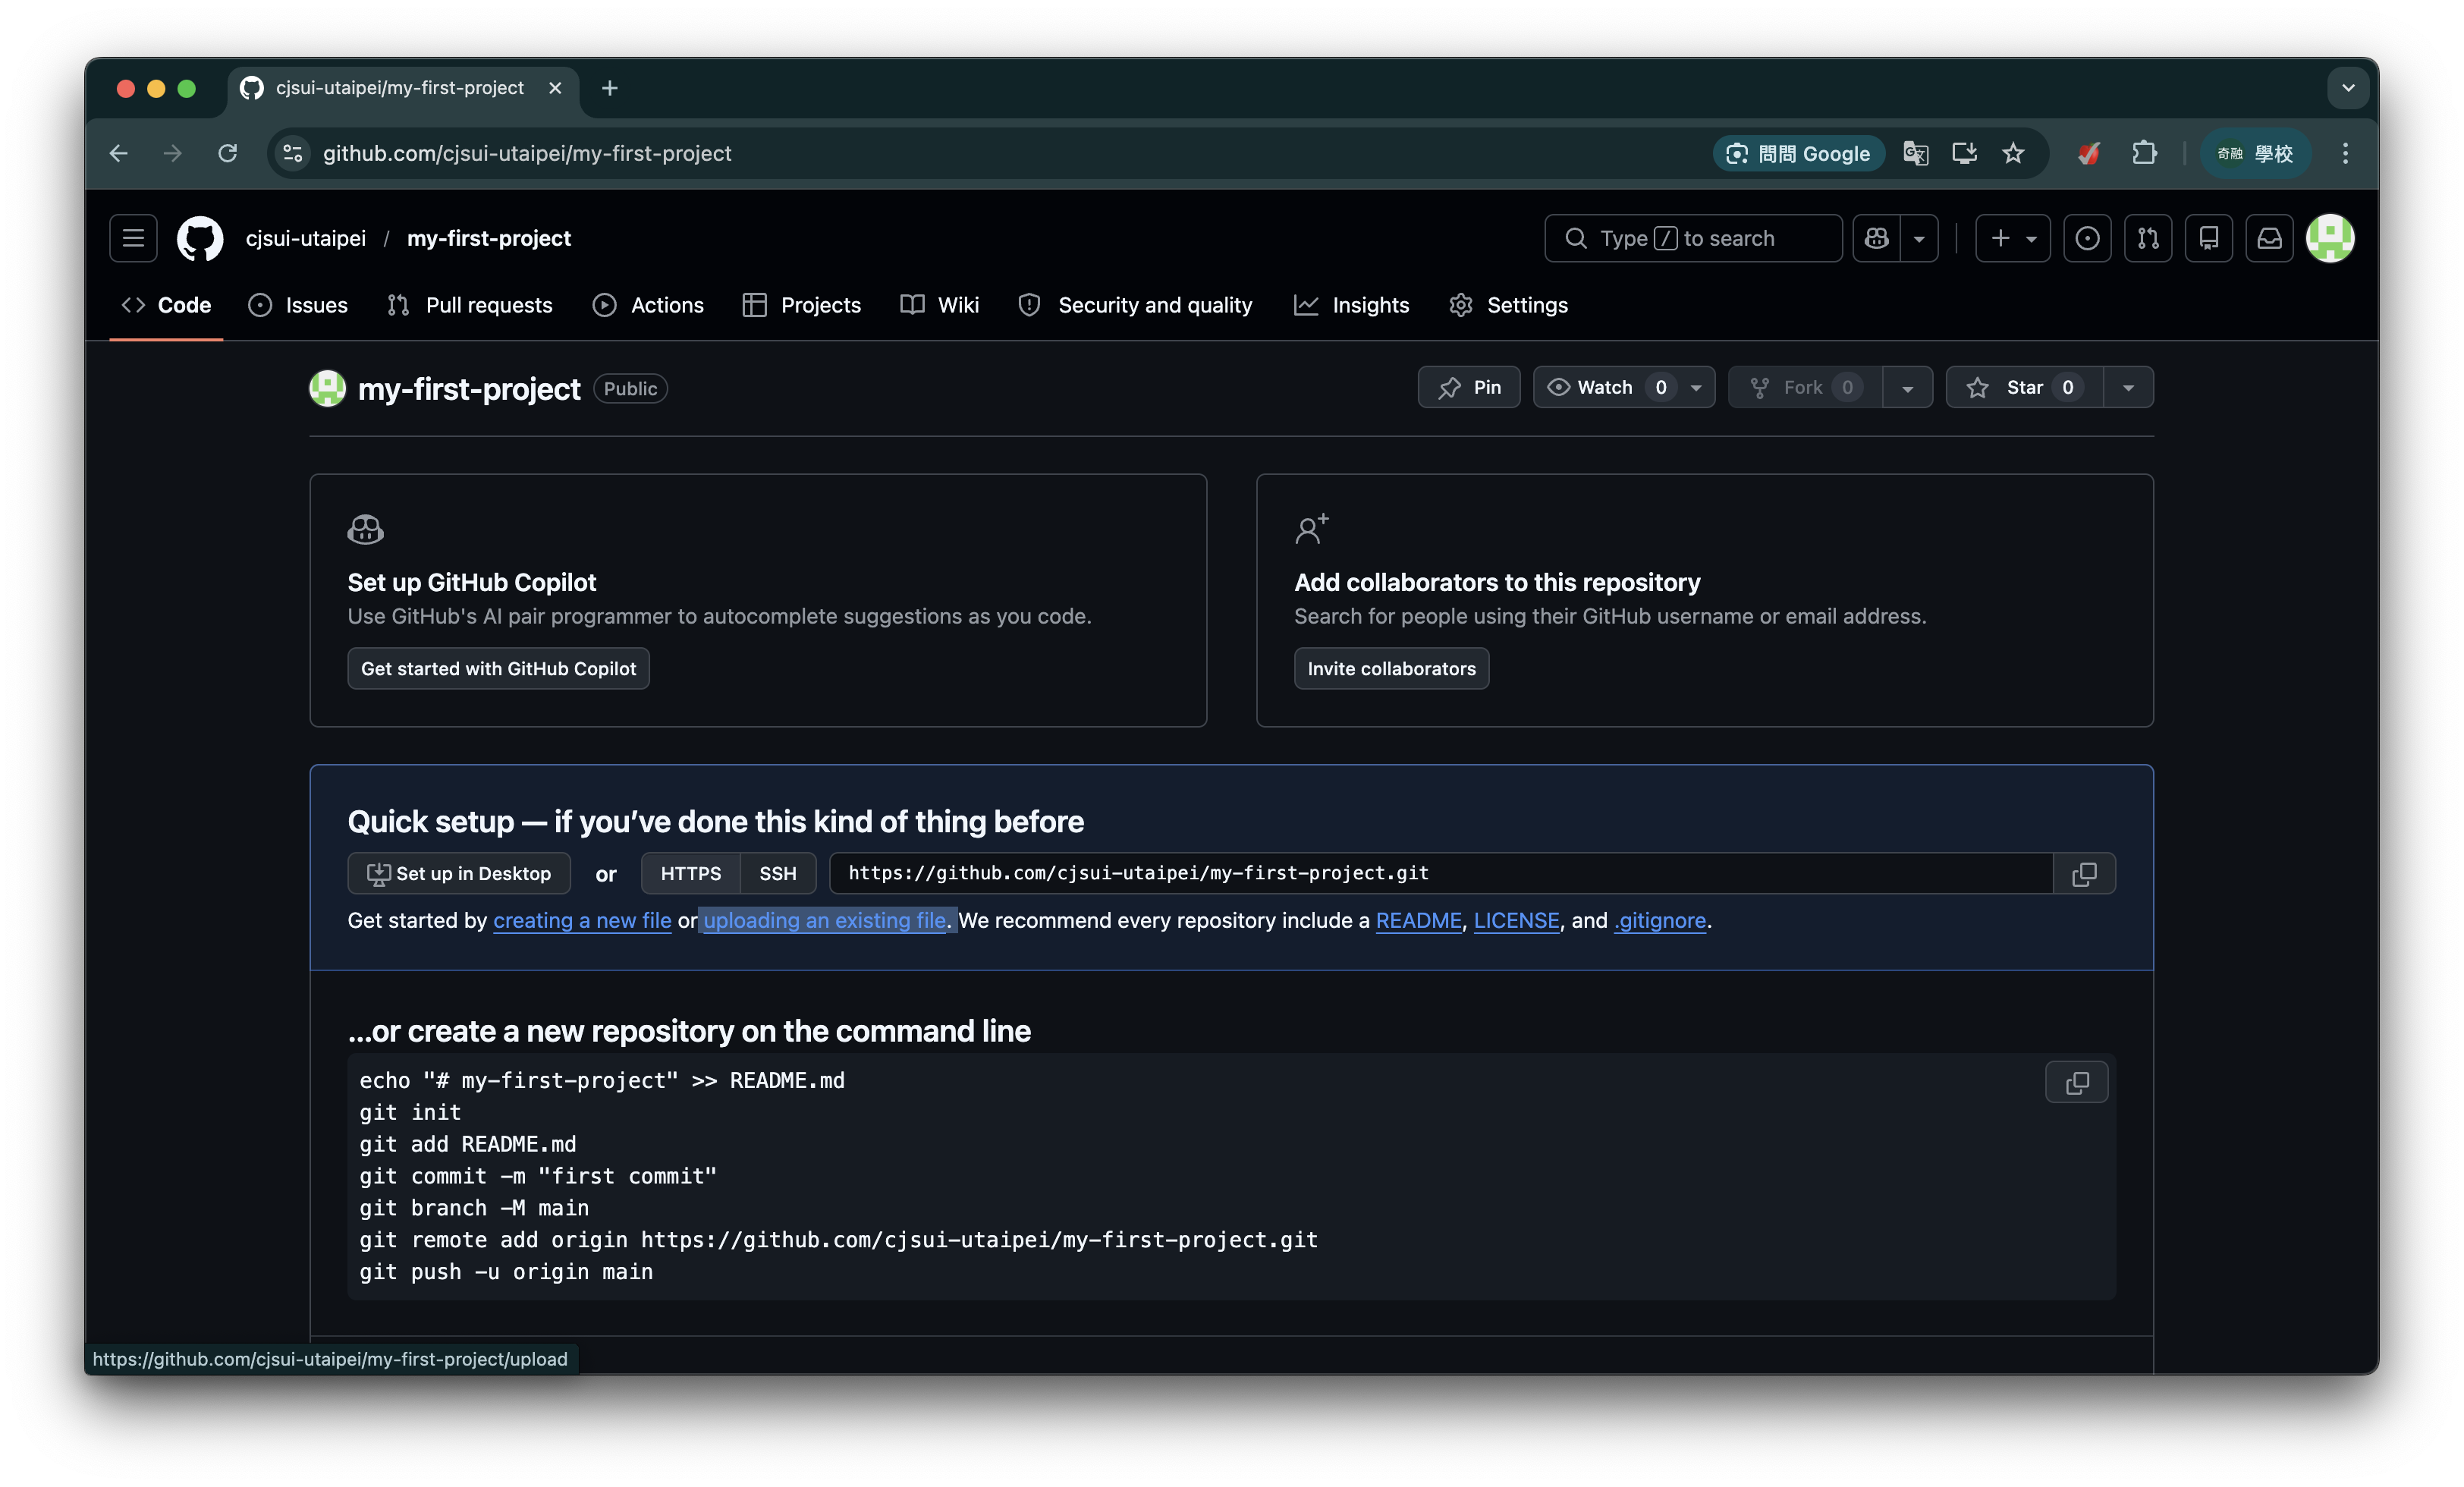Bookmark this page with the star icon

point(2013,153)
